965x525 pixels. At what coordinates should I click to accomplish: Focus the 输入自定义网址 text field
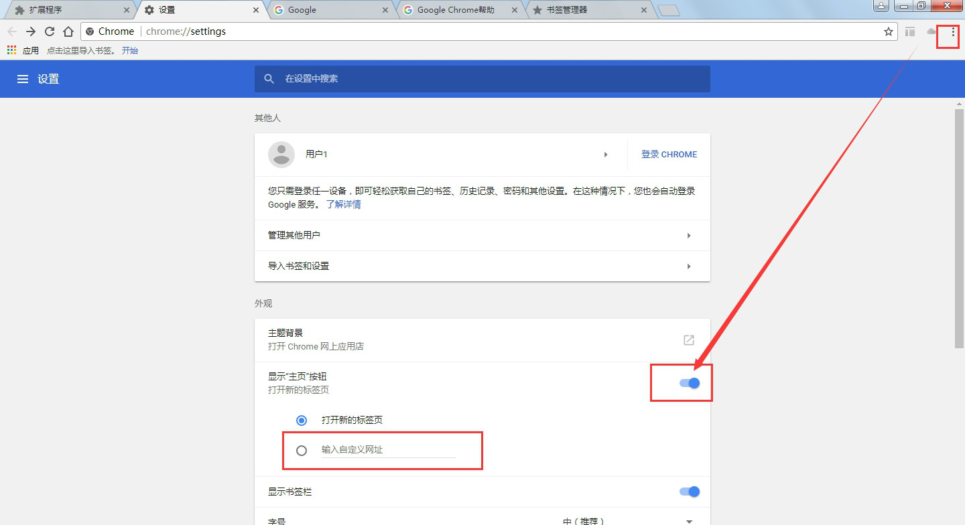(x=389, y=450)
